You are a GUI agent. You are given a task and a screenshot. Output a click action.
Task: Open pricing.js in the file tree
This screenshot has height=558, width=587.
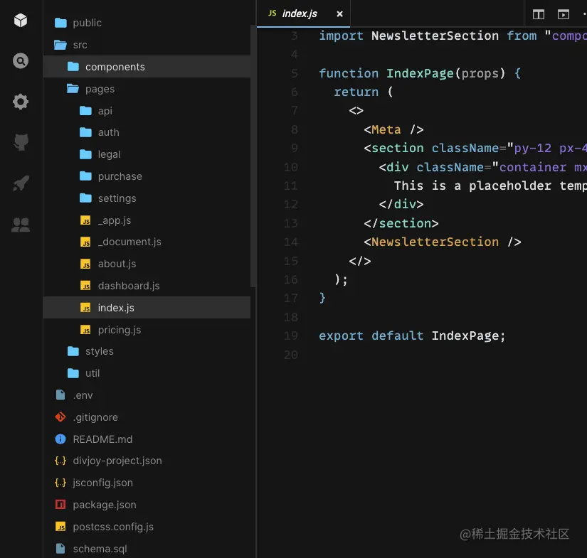[x=147, y=330]
